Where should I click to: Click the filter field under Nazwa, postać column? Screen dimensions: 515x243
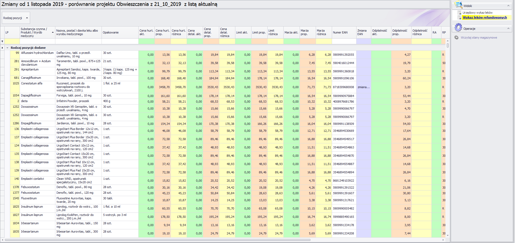(x=78, y=41)
